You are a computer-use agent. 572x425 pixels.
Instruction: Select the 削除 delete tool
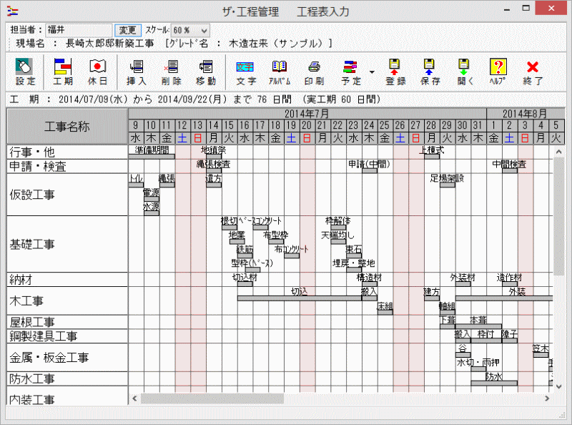(171, 72)
